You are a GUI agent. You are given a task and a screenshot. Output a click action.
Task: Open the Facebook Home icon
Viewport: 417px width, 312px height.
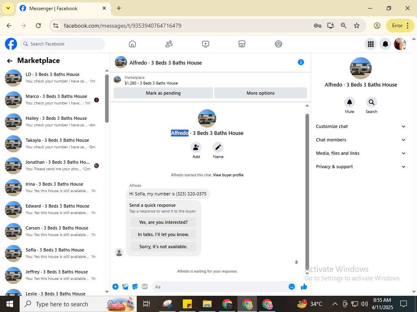132,44
